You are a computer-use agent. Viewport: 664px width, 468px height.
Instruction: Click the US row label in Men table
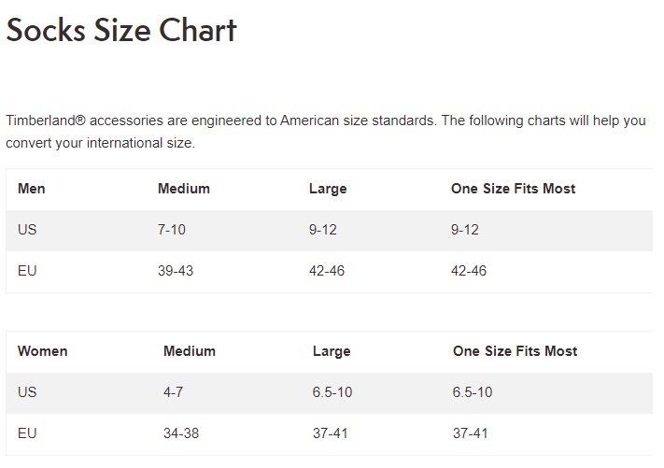(27, 230)
